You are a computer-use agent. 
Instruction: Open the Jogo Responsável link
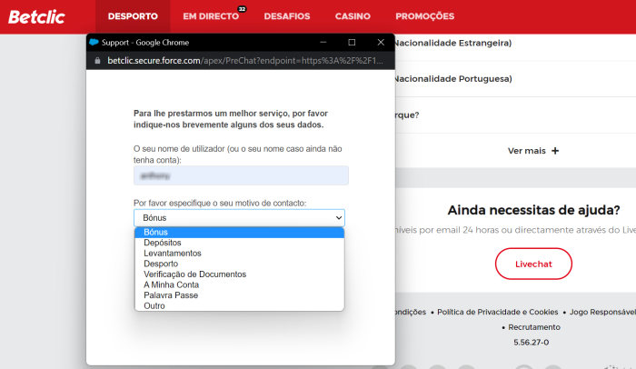coord(602,312)
